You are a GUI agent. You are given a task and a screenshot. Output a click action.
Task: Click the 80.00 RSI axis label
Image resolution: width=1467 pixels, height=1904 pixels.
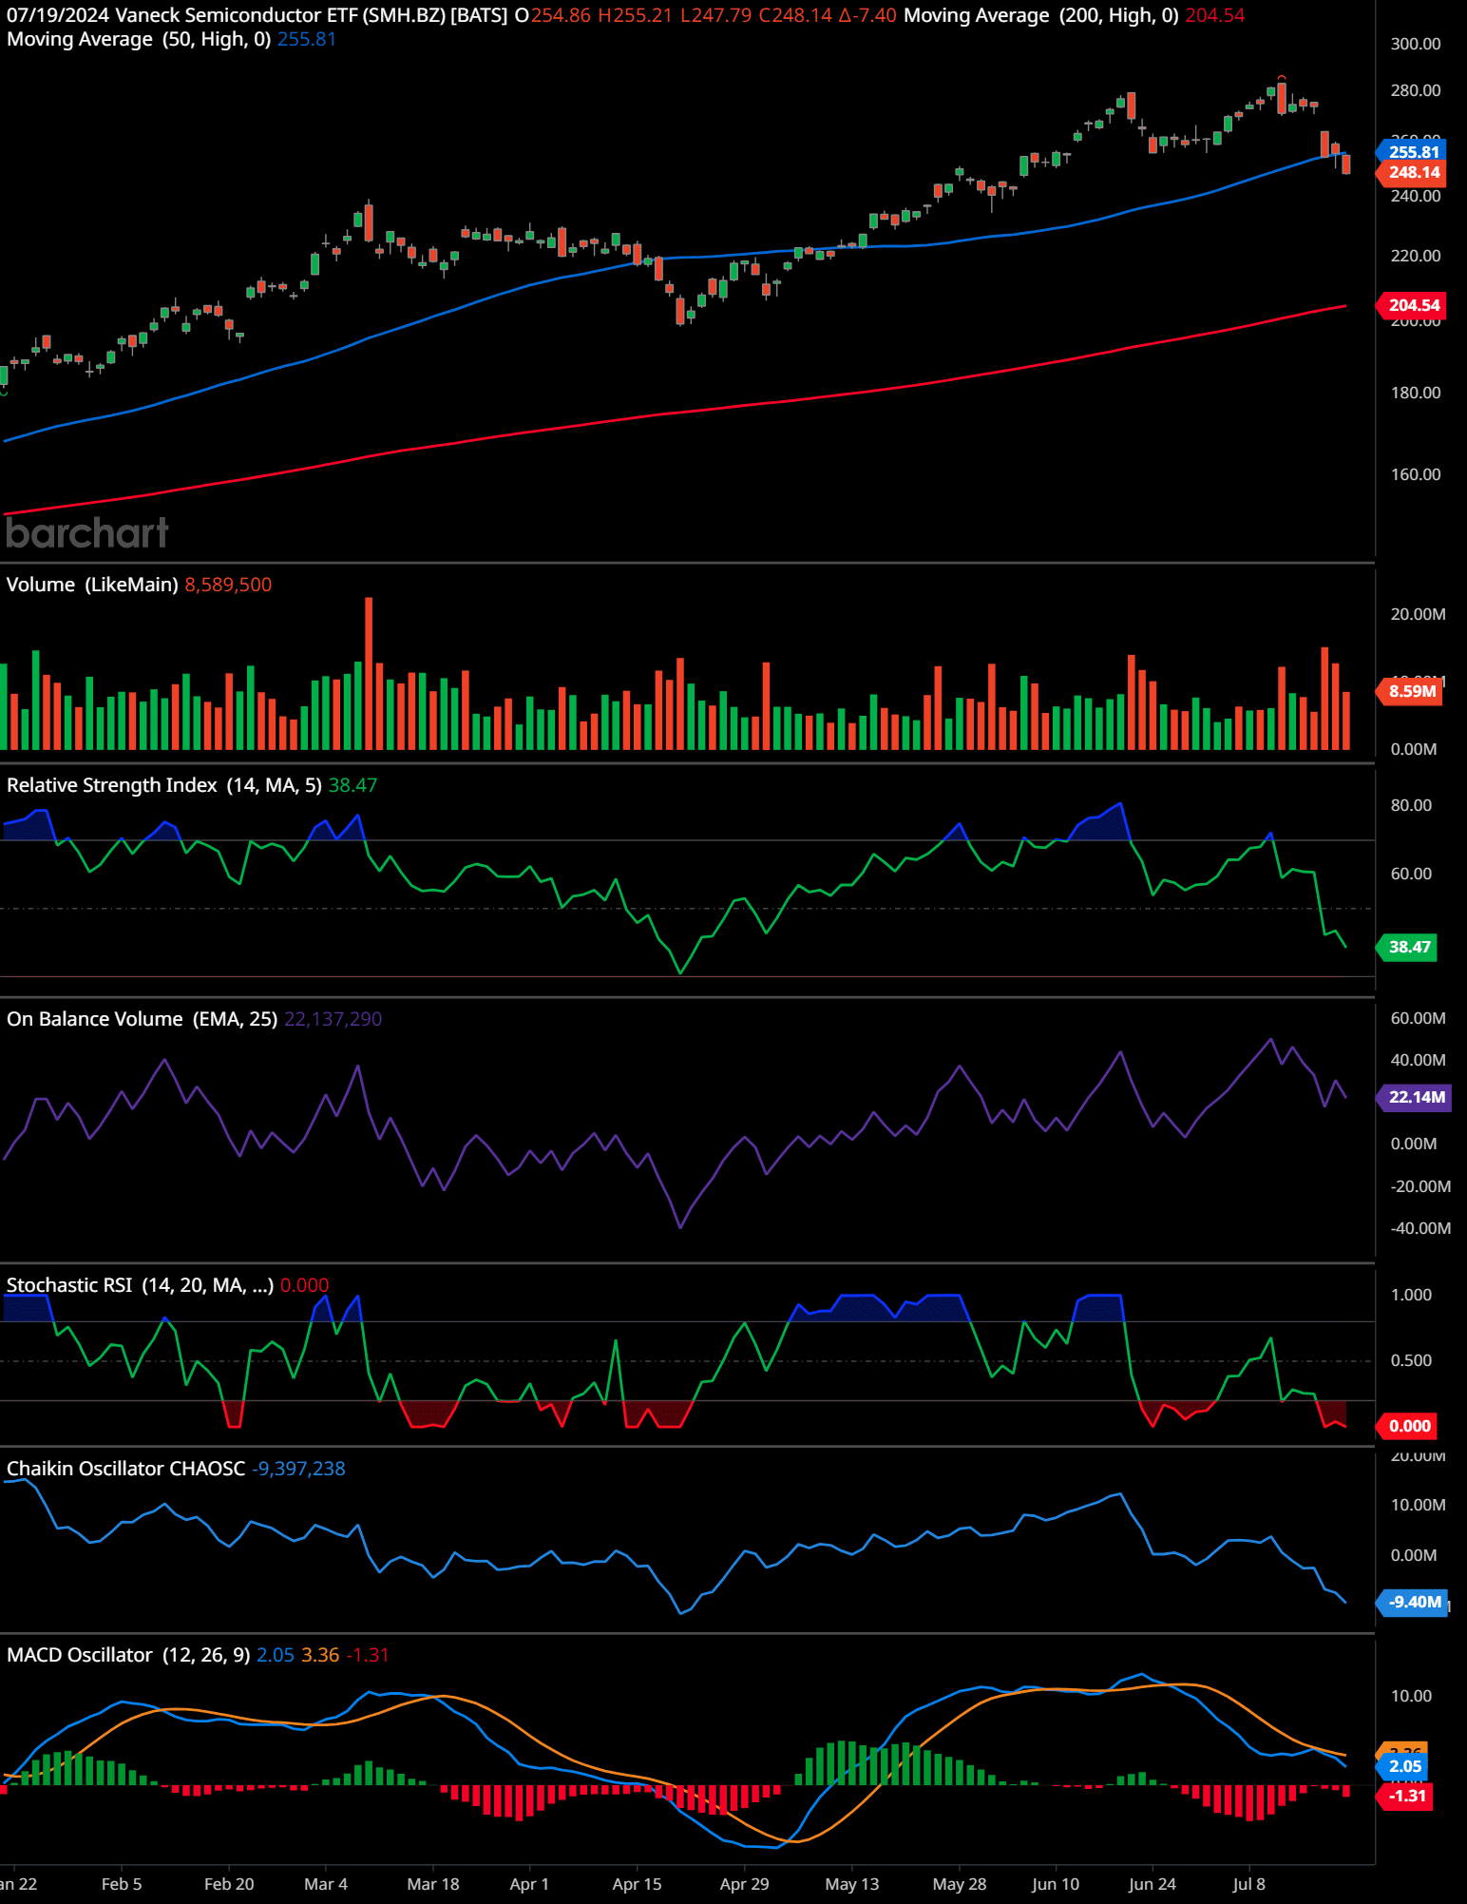point(1411,805)
